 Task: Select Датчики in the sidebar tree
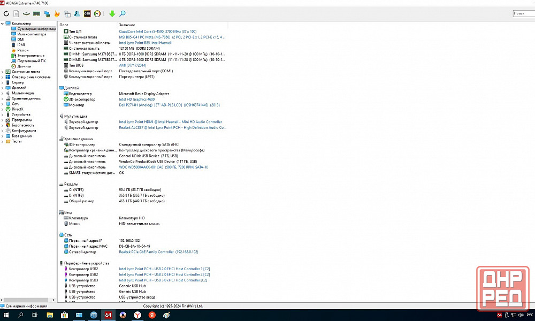pyautogui.click(x=24, y=66)
